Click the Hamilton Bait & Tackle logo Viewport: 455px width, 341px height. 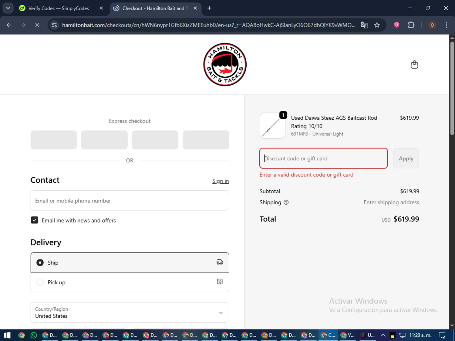tap(225, 65)
